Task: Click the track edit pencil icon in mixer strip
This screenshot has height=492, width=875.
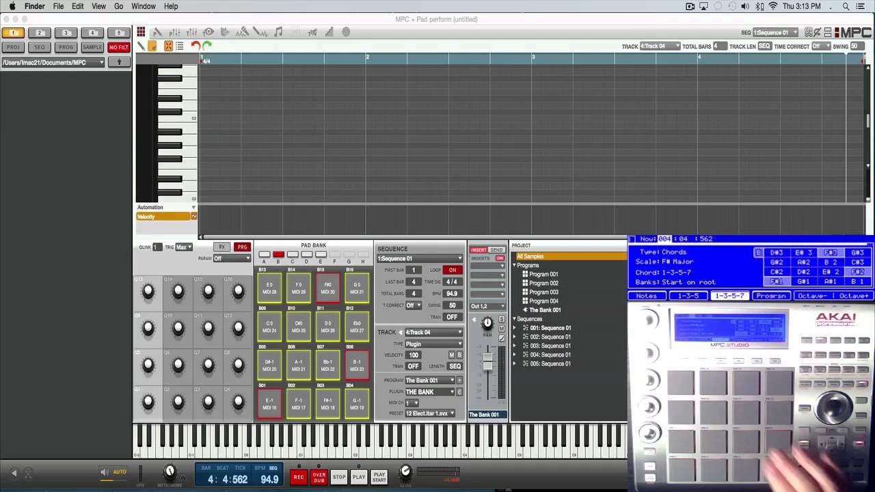Action: point(502,338)
